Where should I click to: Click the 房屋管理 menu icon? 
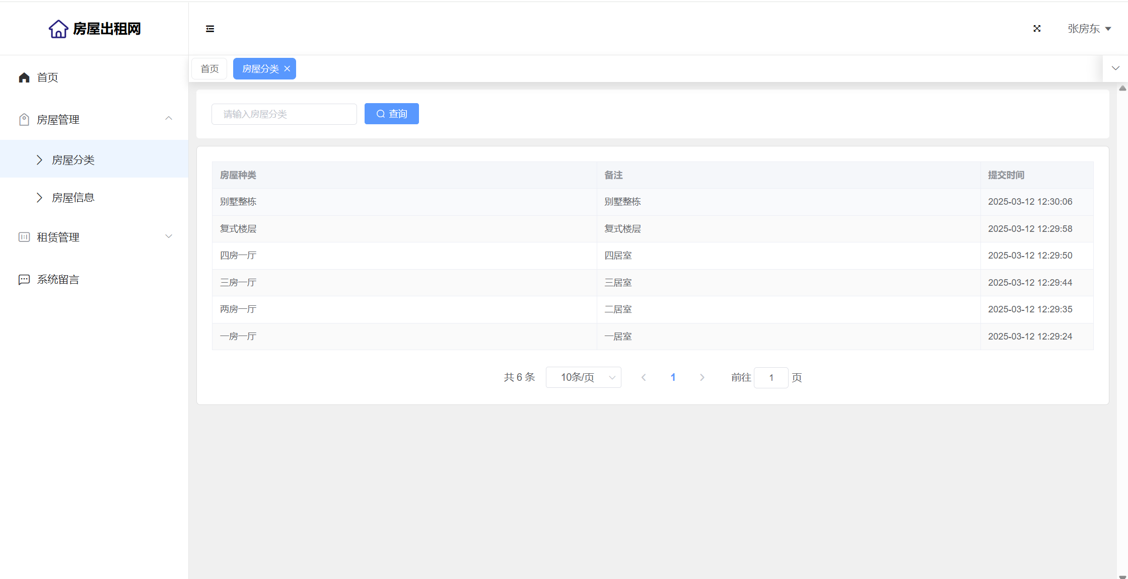tap(24, 120)
